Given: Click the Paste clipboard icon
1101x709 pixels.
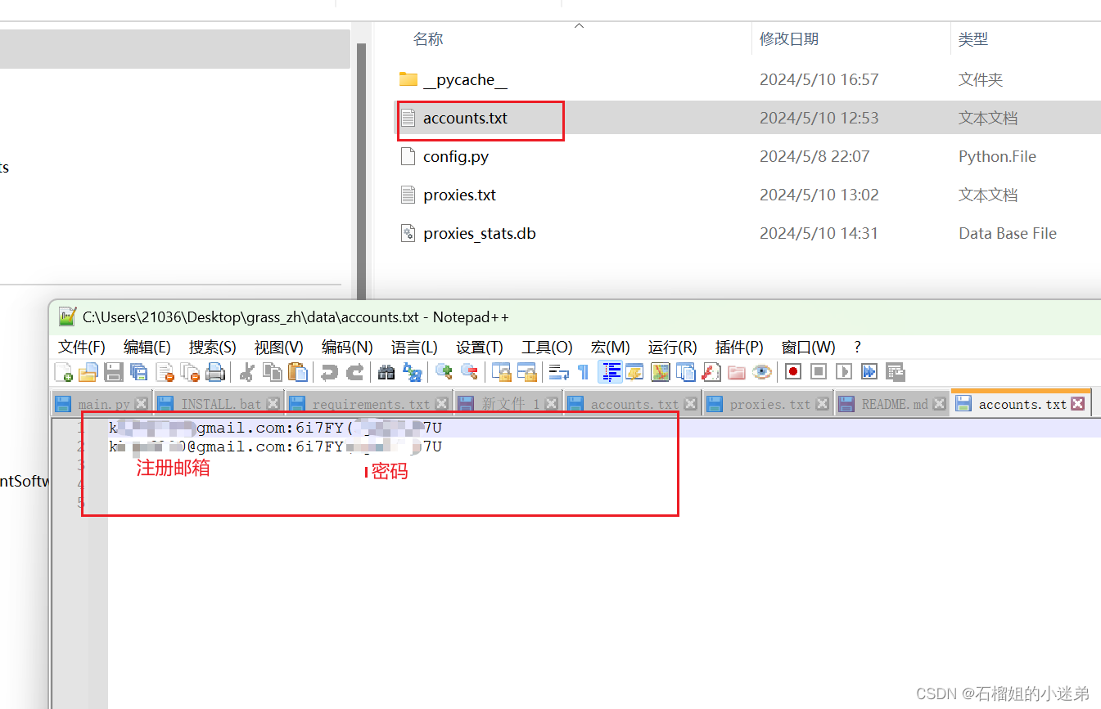Looking at the screenshot, I should (298, 372).
